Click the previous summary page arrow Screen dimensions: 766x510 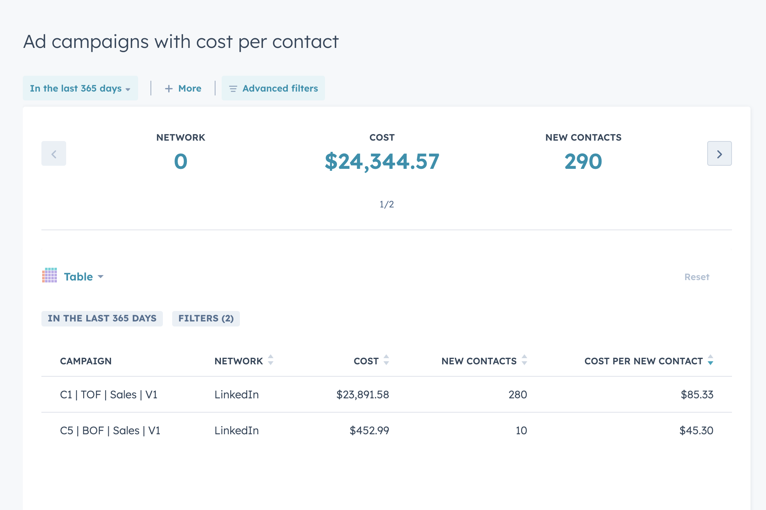(x=54, y=154)
